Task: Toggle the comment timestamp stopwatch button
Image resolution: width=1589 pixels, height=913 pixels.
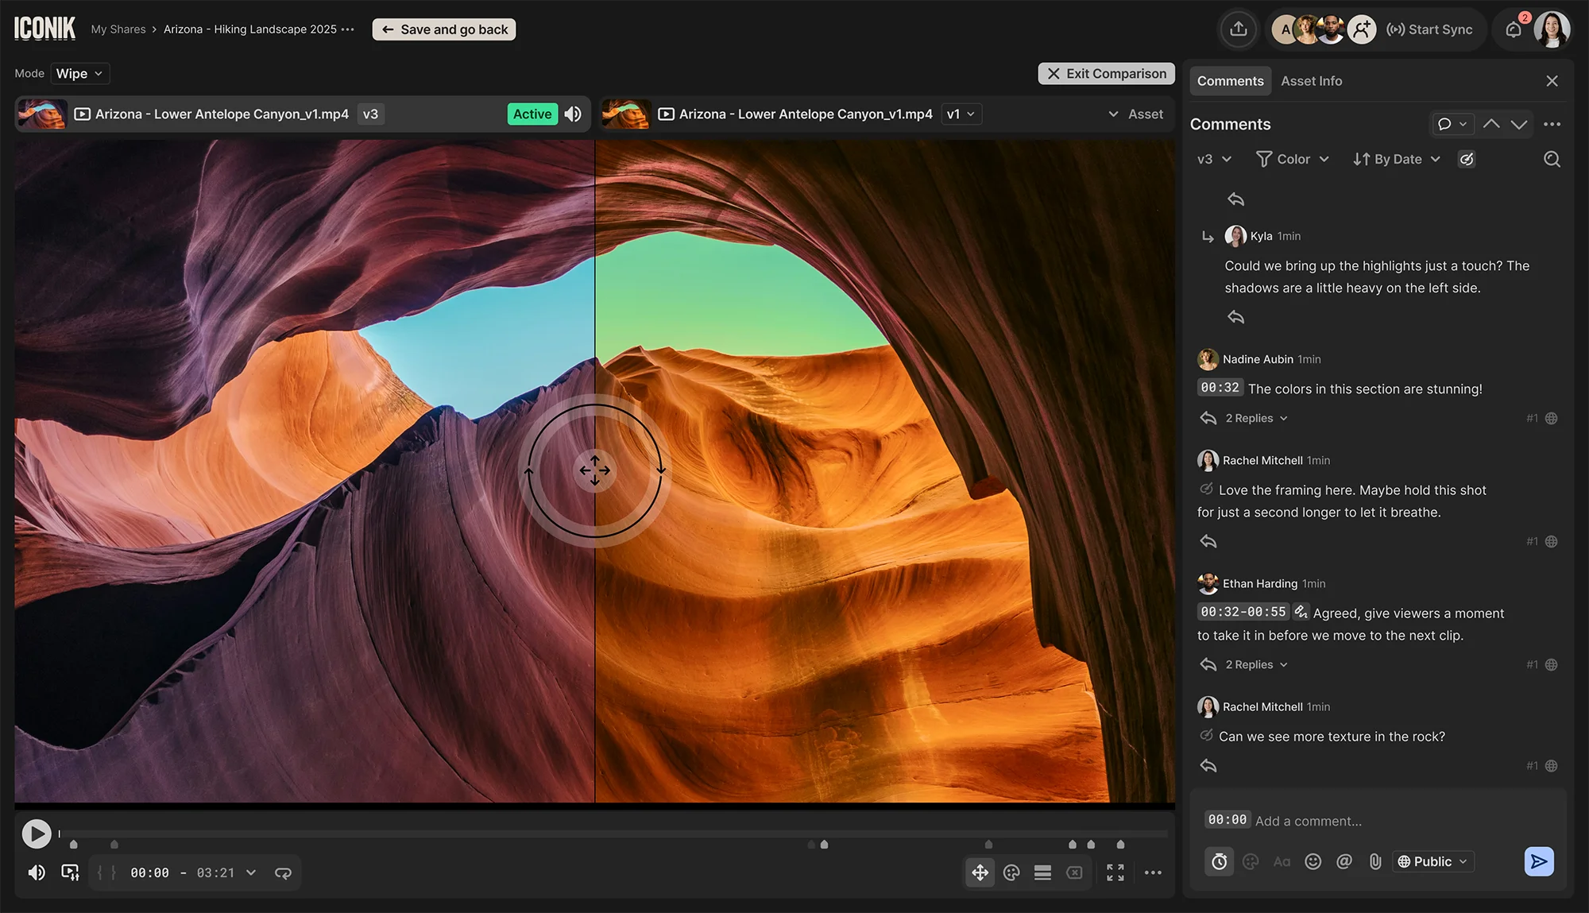Action: point(1219,861)
